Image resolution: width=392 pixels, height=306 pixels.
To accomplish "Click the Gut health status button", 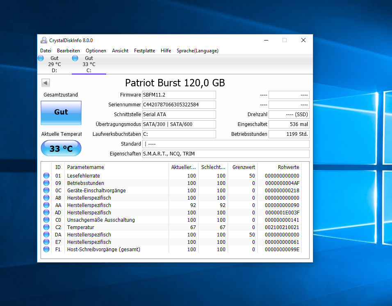I will click(61, 112).
